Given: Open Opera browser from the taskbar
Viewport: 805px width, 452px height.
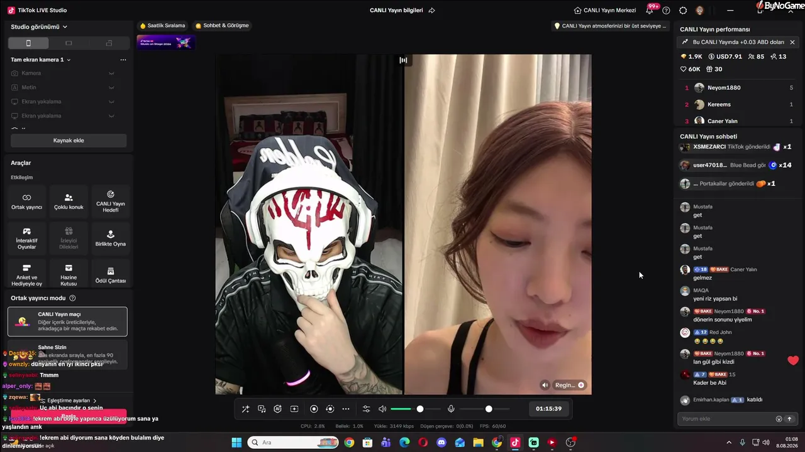Looking at the screenshot, I should click(x=423, y=443).
